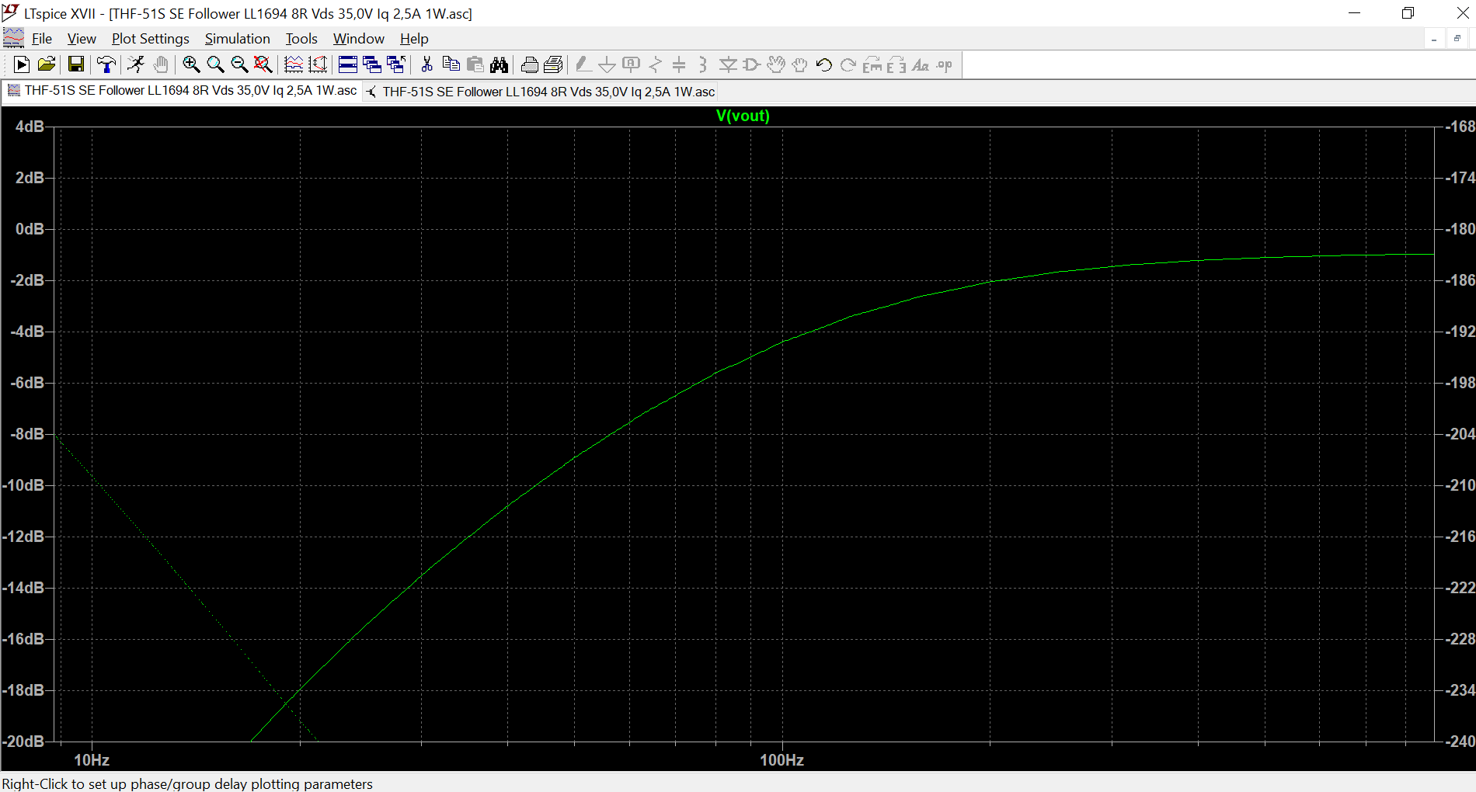Click the Diode component icon

(728, 65)
